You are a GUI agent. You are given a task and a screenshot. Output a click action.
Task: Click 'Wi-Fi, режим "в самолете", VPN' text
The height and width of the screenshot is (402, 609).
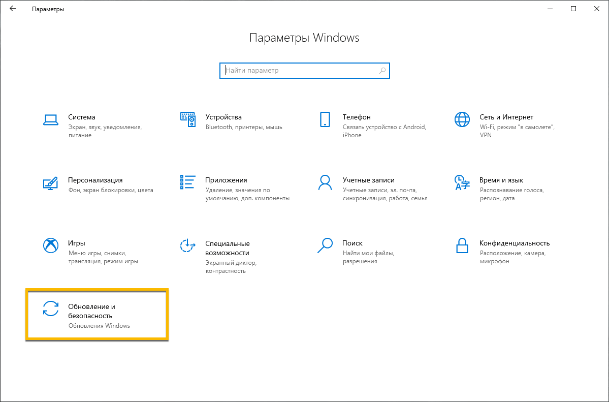(x=517, y=131)
